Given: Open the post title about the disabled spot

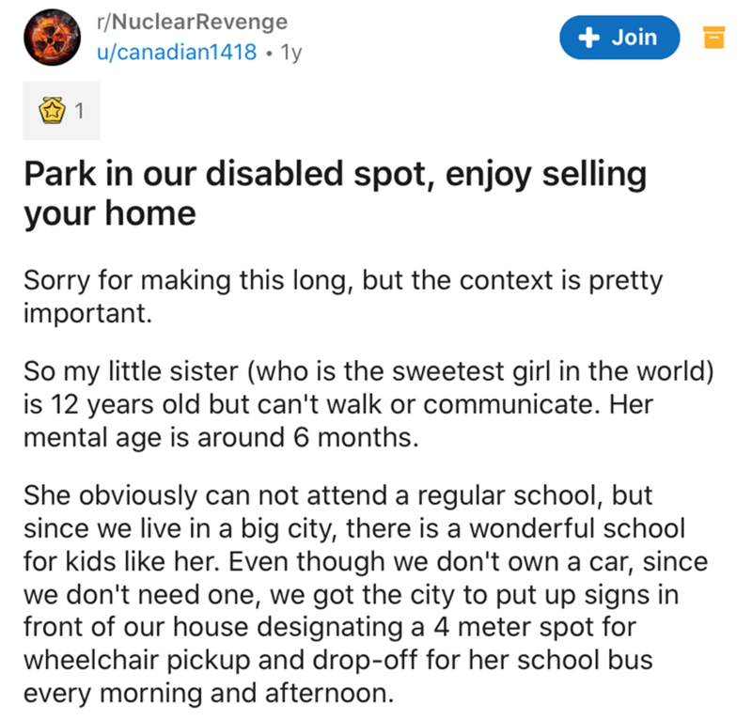Looking at the screenshot, I should click(x=335, y=175).
